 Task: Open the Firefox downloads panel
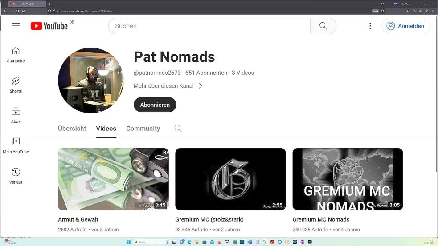pos(414,11)
